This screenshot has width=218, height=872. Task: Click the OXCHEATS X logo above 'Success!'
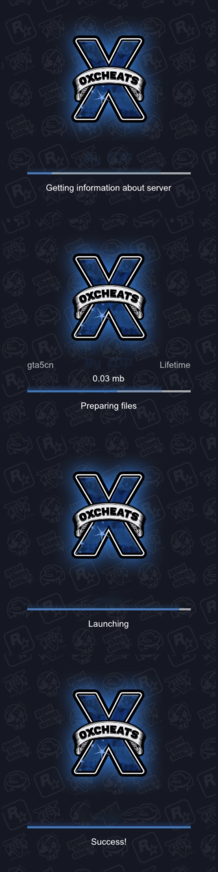[x=109, y=733]
